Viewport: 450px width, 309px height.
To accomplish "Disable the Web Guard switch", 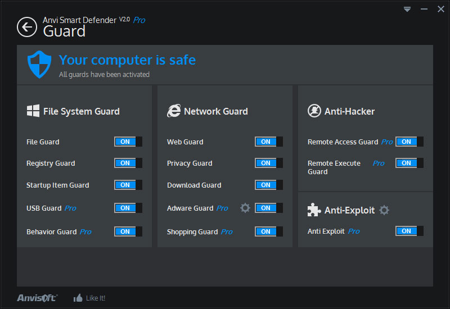I will click(269, 142).
